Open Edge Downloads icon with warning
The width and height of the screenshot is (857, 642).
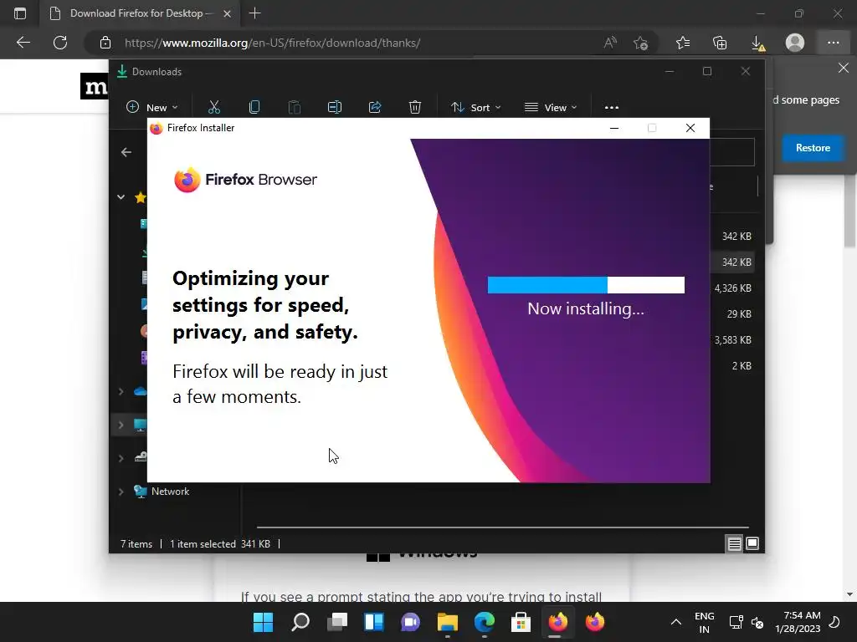(757, 43)
